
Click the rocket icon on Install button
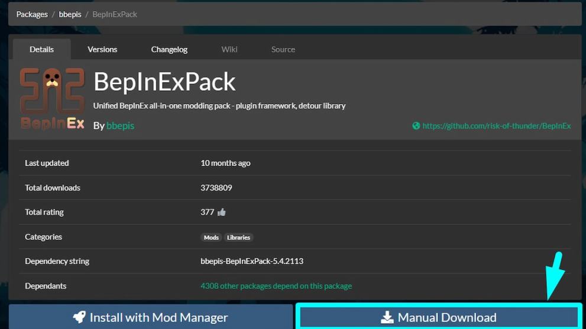pos(79,317)
